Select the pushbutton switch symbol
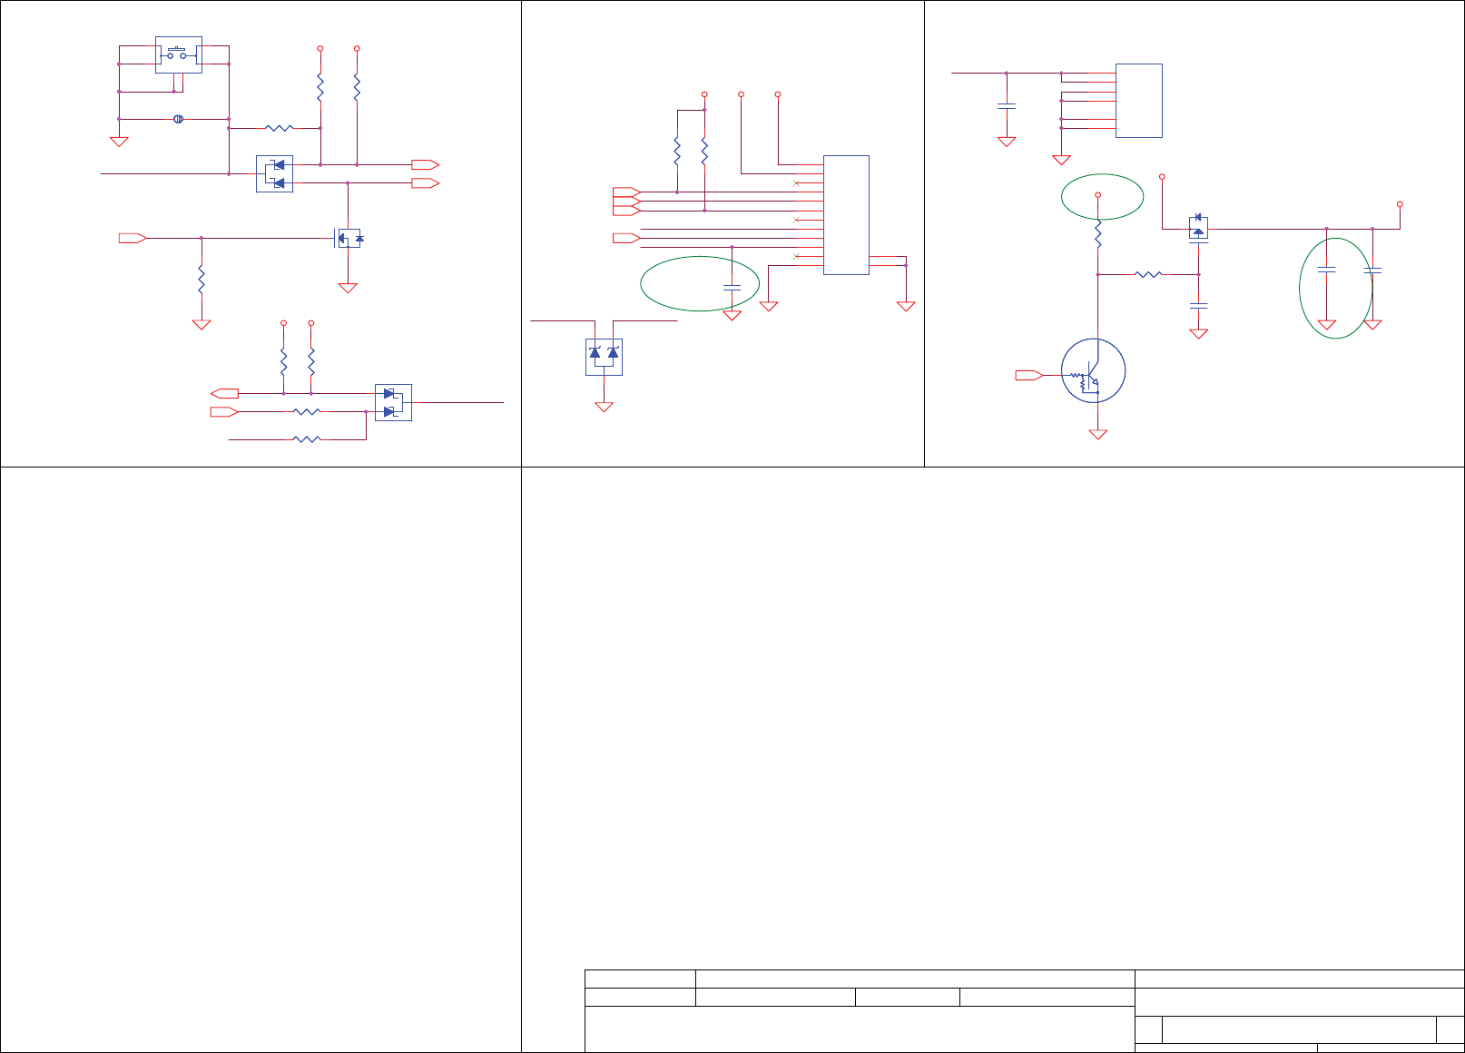Viewport: 1465px width, 1053px height. tap(179, 54)
